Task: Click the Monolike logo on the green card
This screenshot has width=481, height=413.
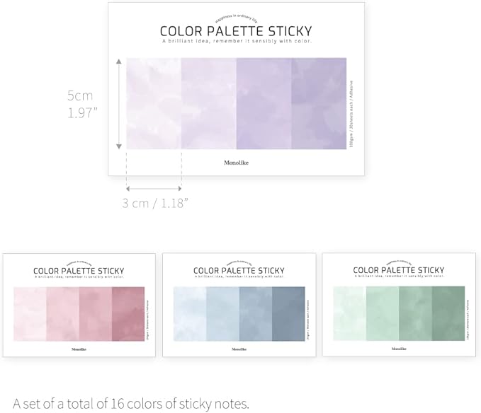Action: tap(399, 349)
